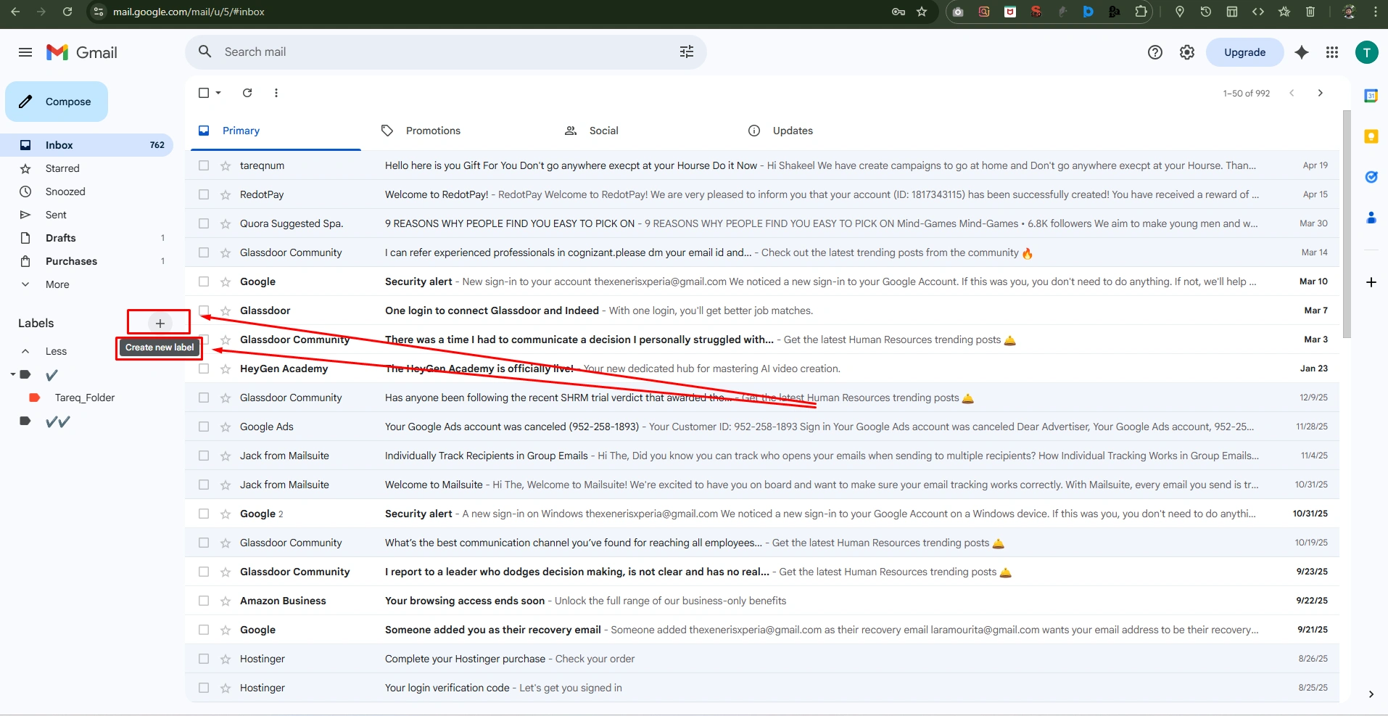Open browser Extensions puzzle icon

[x=1141, y=12]
